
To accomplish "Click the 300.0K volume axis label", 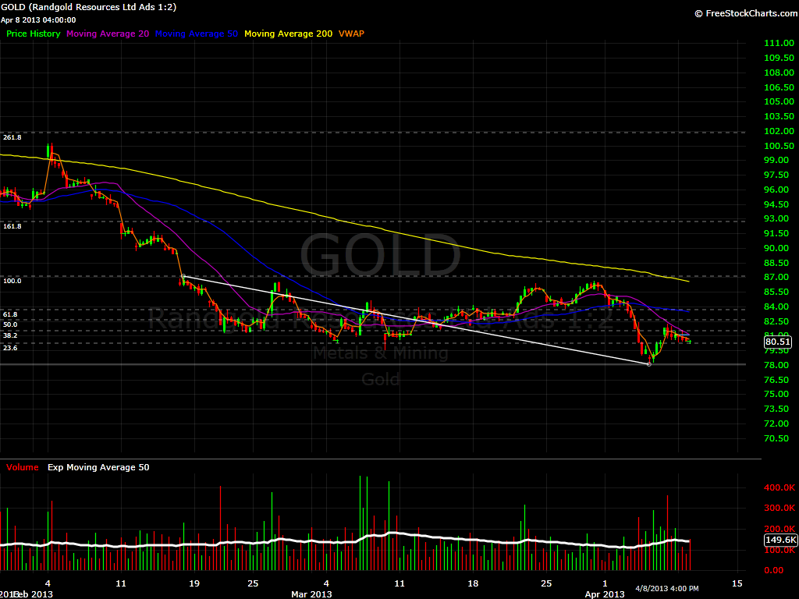I will (779, 508).
